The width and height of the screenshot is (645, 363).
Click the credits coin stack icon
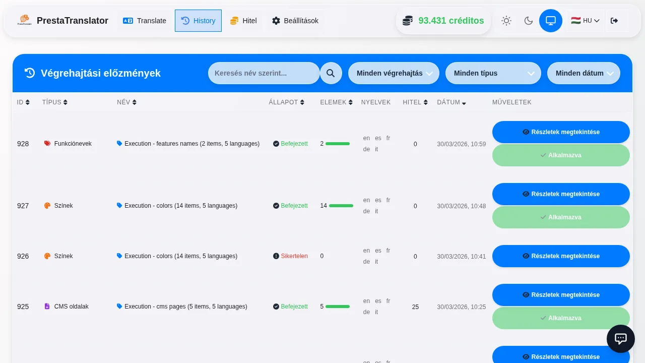[408, 21]
